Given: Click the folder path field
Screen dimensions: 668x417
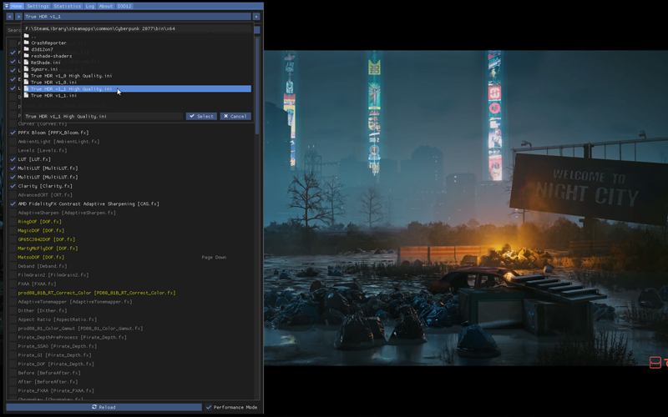Looking at the screenshot, I should tap(139, 28).
